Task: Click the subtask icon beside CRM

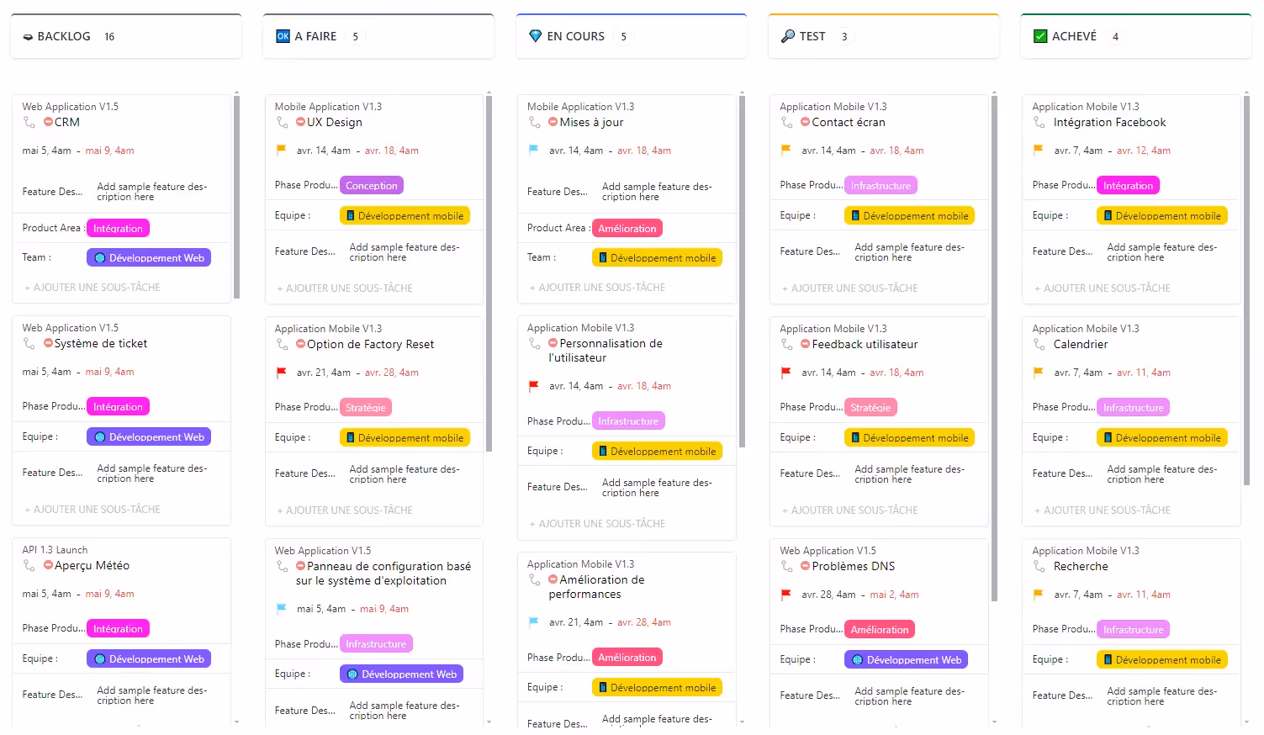Action: click(x=29, y=123)
